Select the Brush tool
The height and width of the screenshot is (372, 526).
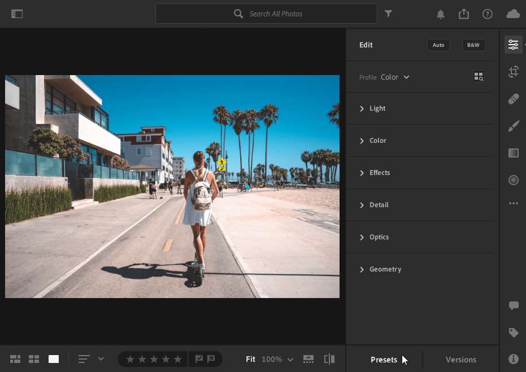513,126
